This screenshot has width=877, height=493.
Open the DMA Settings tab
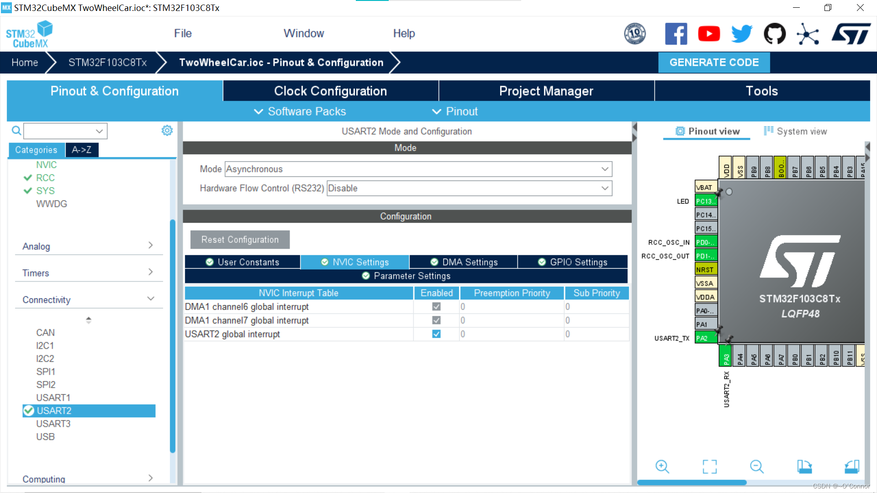(x=464, y=262)
